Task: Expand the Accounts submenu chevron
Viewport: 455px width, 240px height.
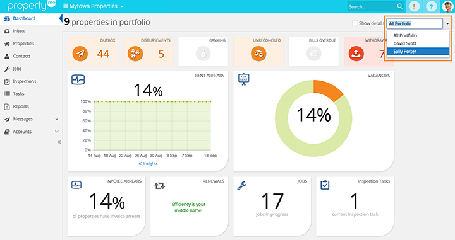Action: (x=57, y=131)
